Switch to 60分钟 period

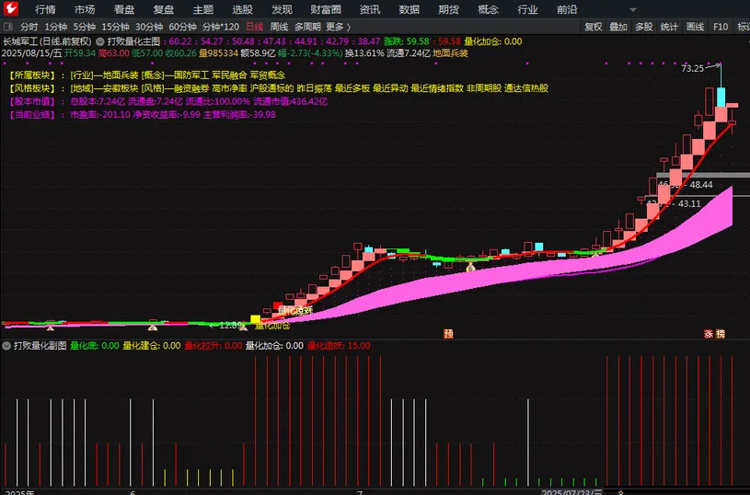click(x=183, y=27)
